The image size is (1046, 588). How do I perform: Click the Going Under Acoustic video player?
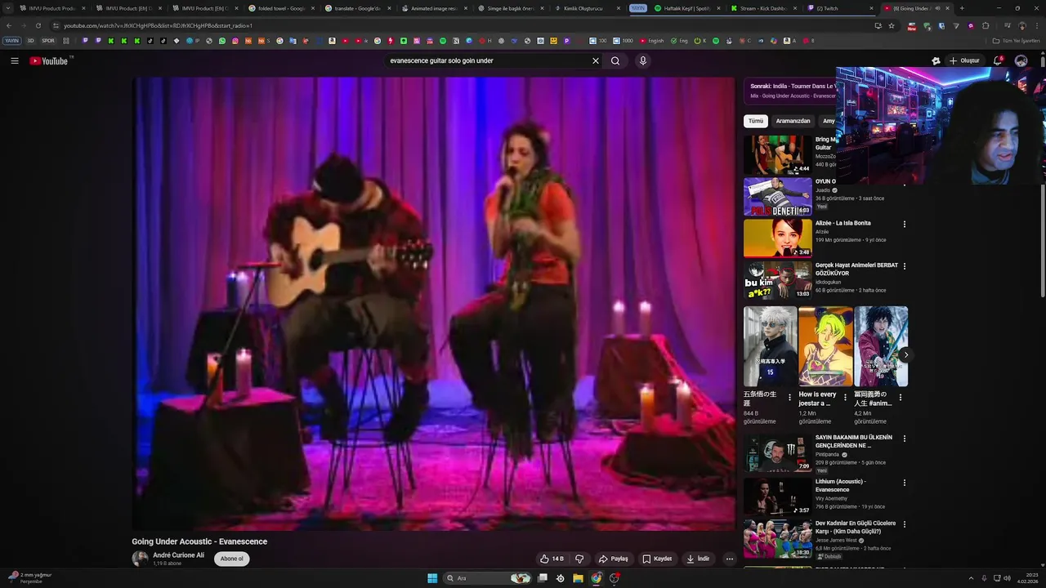(434, 304)
